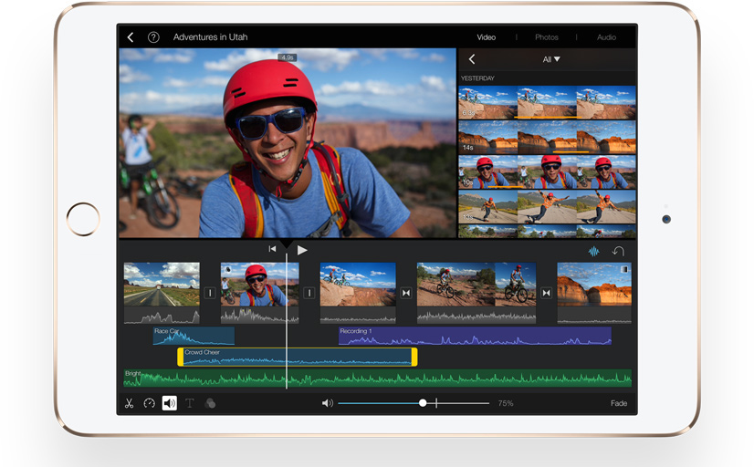Image resolution: width=754 pixels, height=467 pixels.
Task: Click the video preview viewer
Action: coord(287,142)
